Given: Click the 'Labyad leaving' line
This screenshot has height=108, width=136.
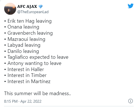Looking at the screenshot, I should point(24,45).
